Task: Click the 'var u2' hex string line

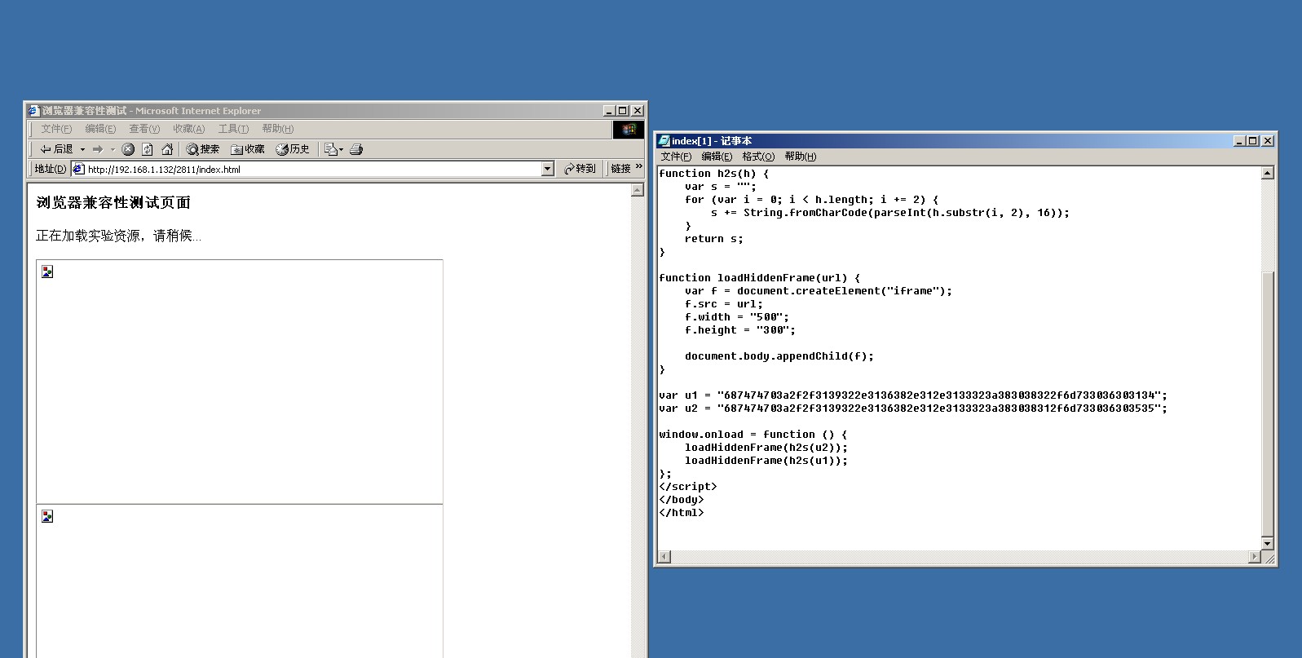Action: tap(913, 408)
